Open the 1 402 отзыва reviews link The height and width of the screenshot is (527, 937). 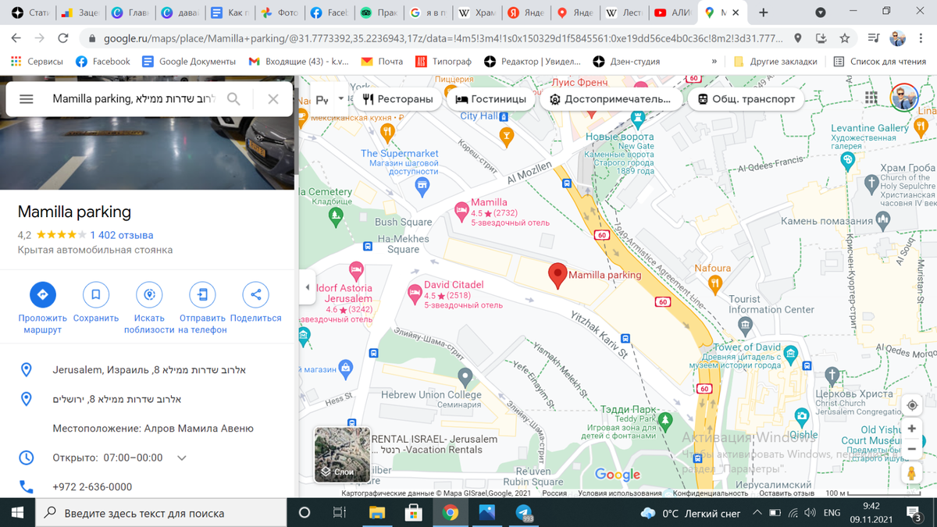tap(122, 235)
